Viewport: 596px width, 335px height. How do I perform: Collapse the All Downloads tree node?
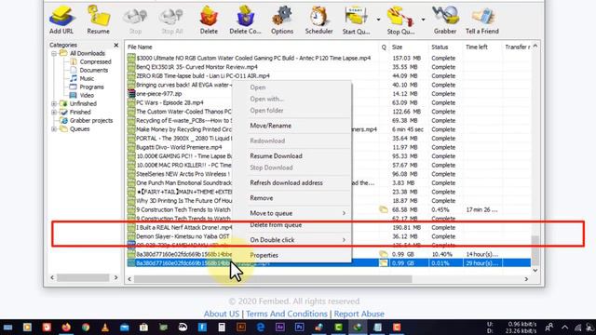point(54,54)
